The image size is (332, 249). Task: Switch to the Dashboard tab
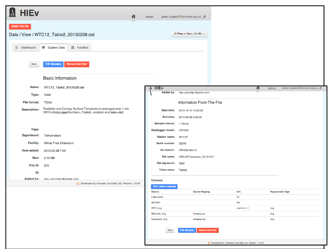click(x=26, y=47)
